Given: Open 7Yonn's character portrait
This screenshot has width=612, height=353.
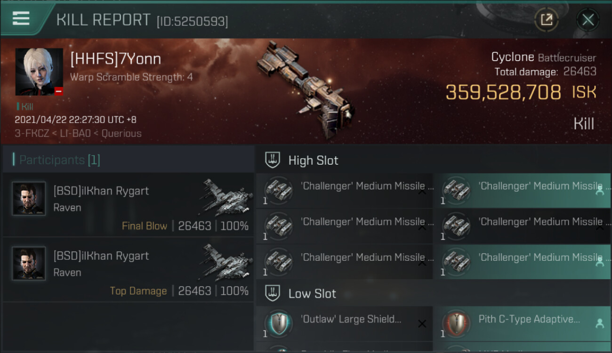Looking at the screenshot, I should pyautogui.click(x=39, y=72).
